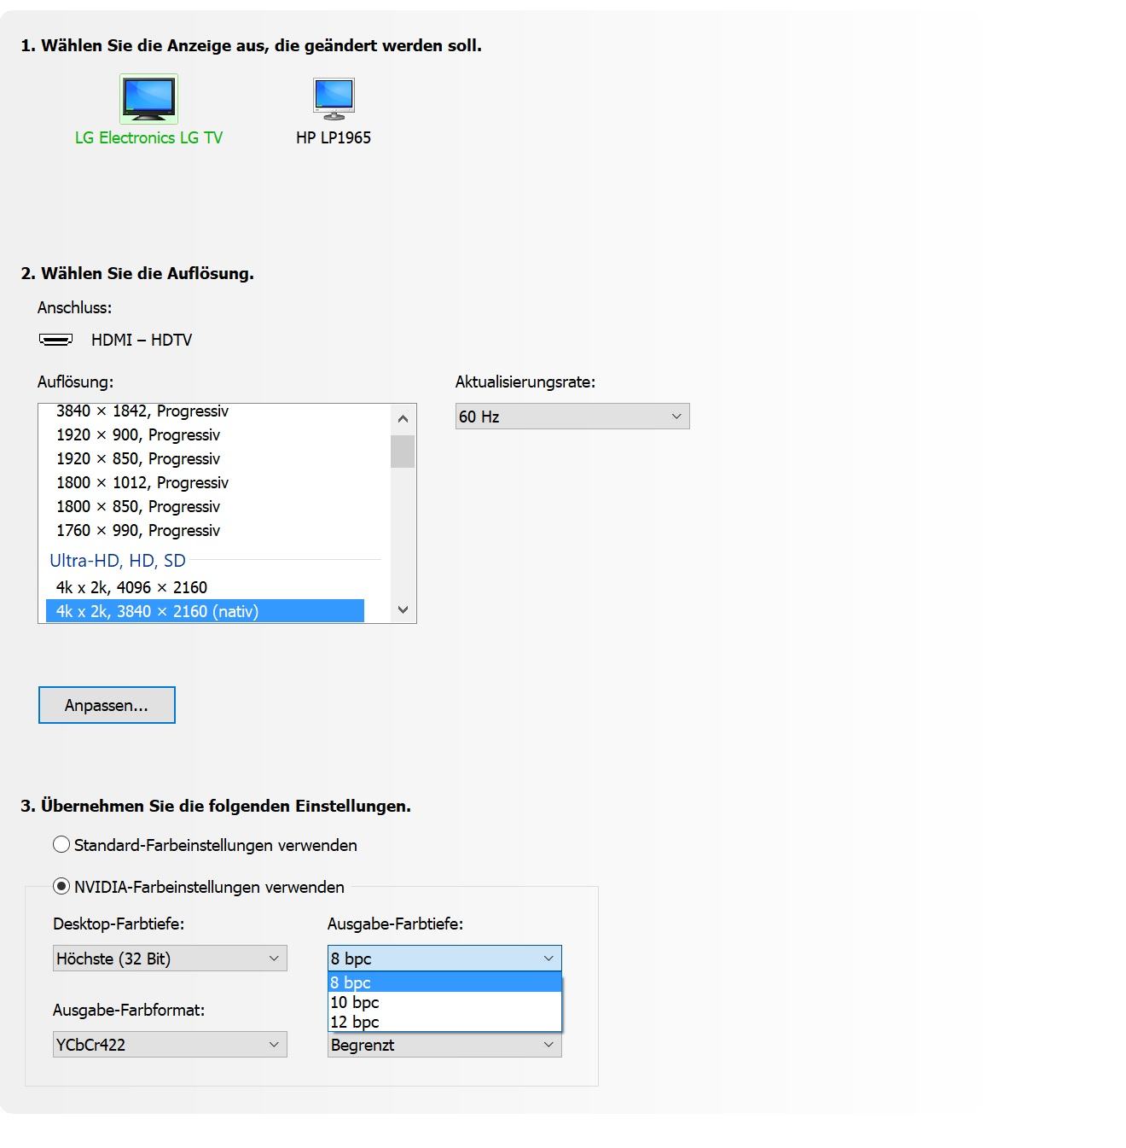Click the HP LP1965 label
Image resolution: width=1126 pixels, height=1148 pixels.
point(334,137)
